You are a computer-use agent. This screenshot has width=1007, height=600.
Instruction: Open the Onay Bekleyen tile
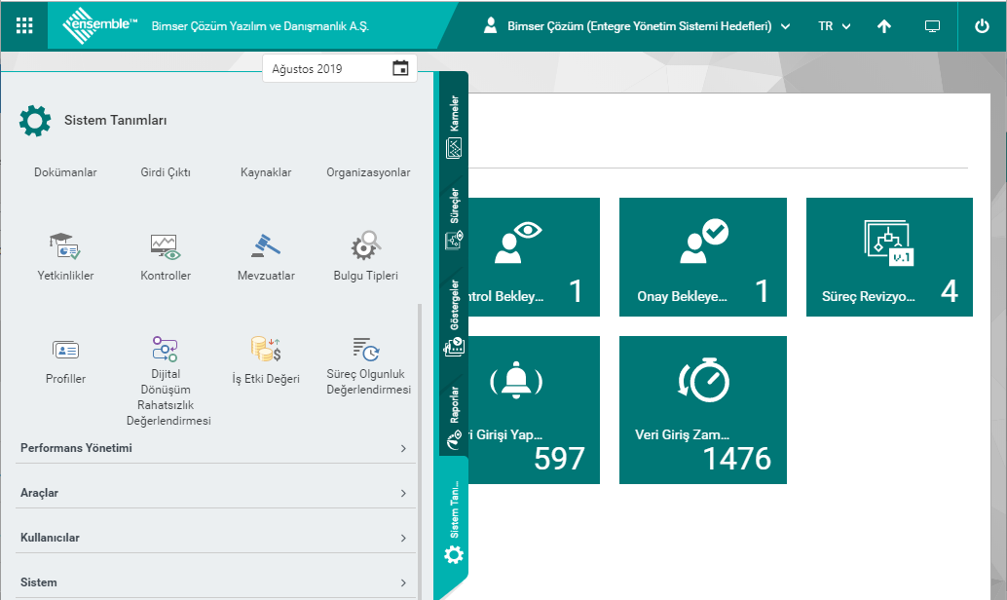702,257
